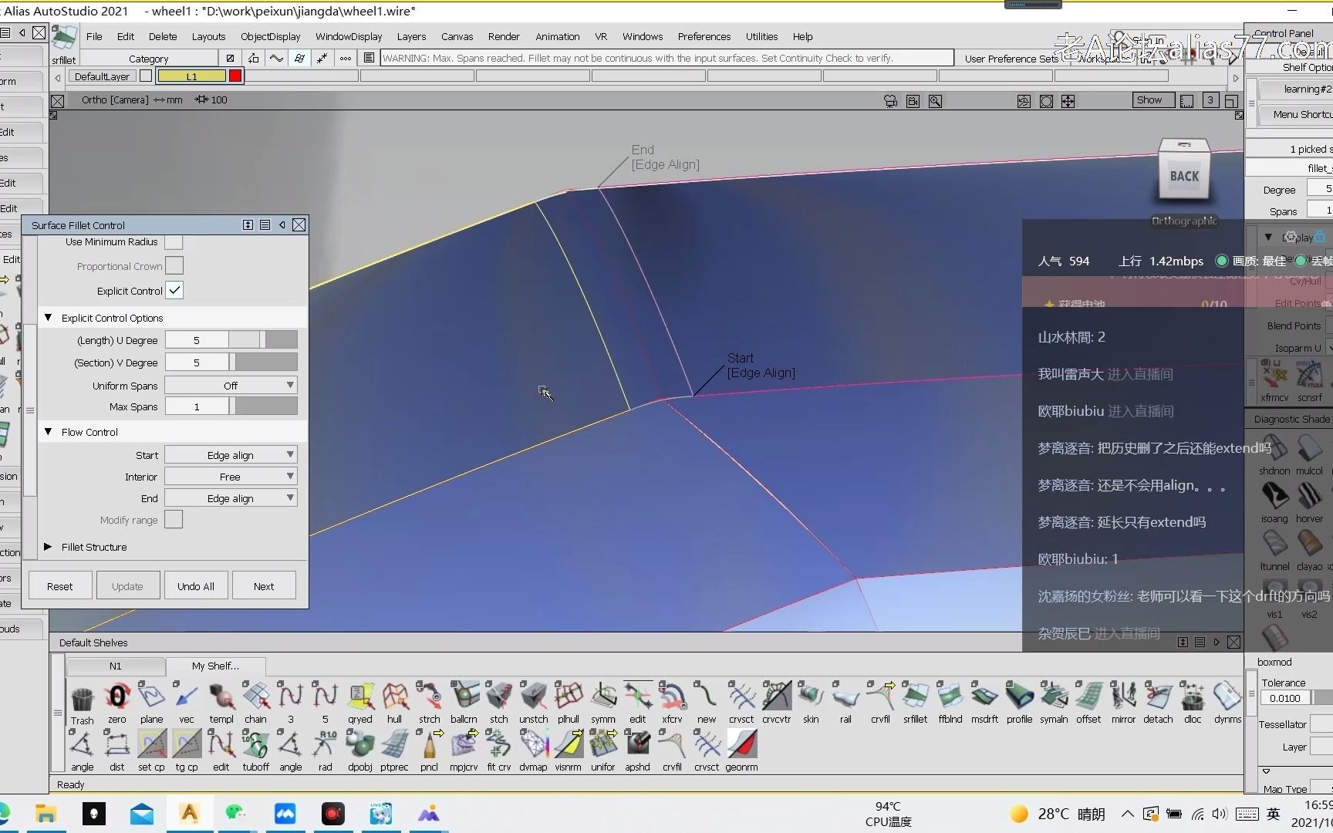This screenshot has height=833, width=1333.
Task: Select the srfillet tool on the shelf
Action: click(915, 698)
